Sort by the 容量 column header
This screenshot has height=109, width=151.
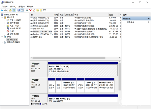114,15
